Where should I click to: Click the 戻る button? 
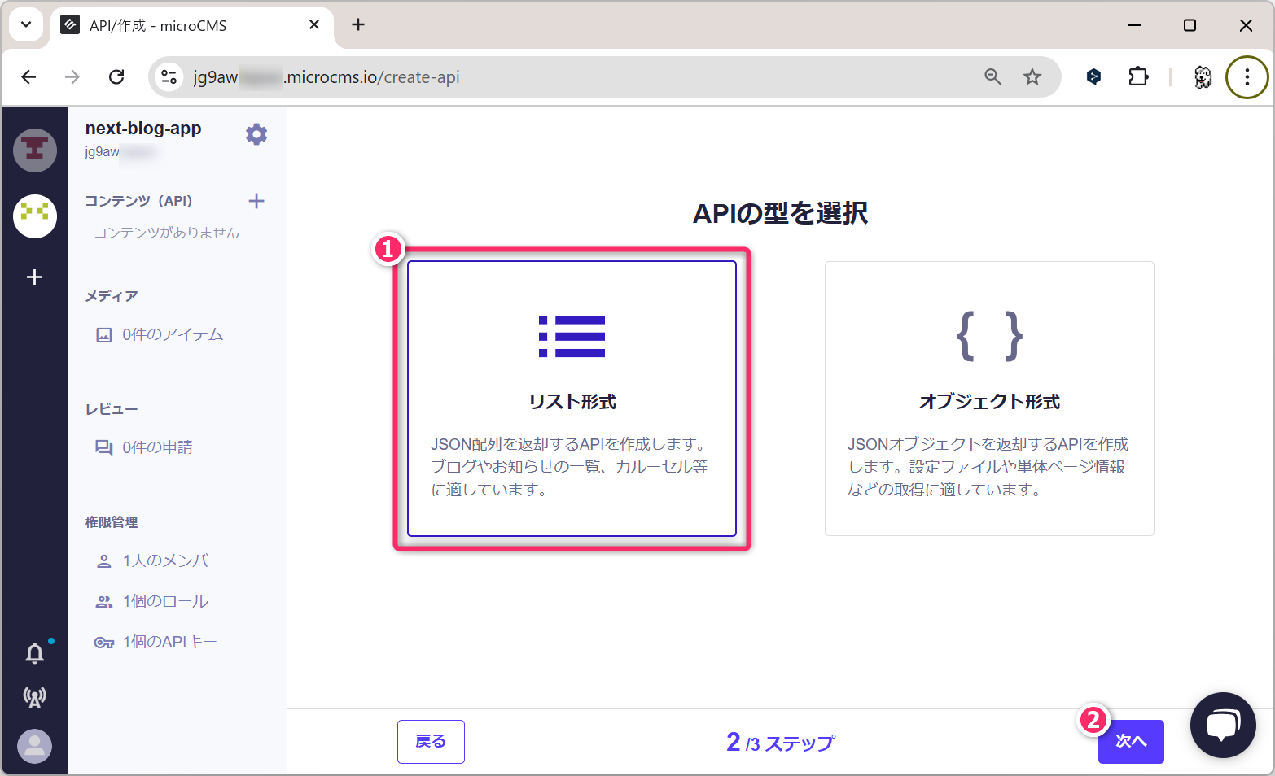tap(431, 741)
